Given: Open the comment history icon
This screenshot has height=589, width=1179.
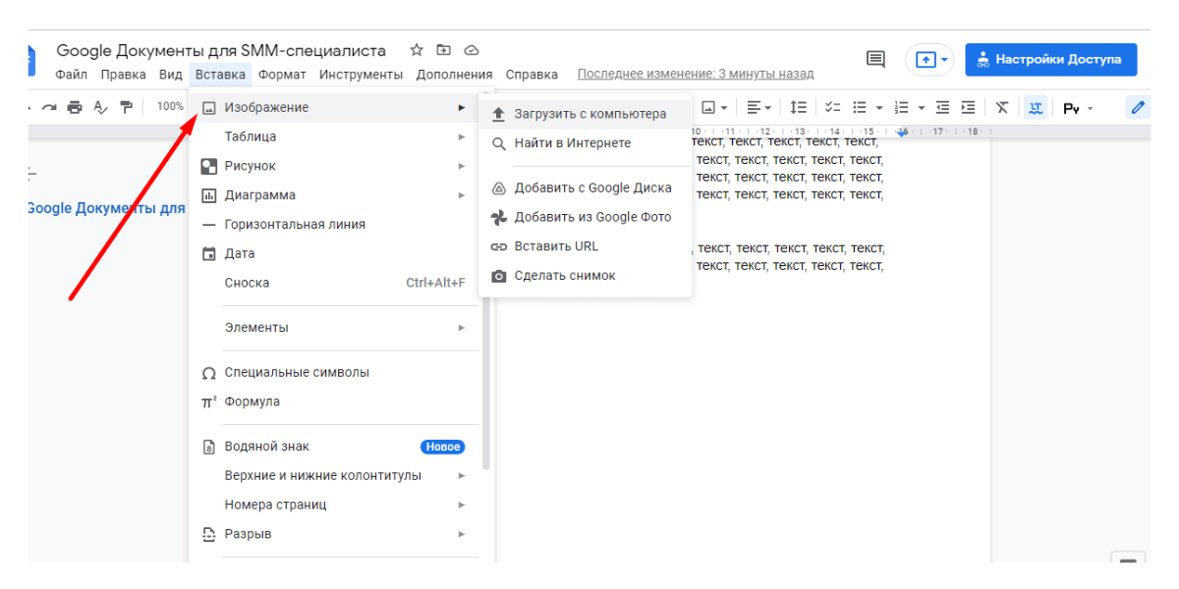Looking at the screenshot, I should click(x=875, y=59).
